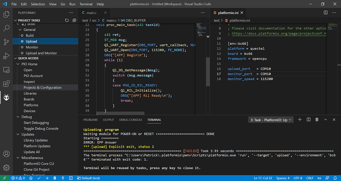Refresh the Project Tasks list
The width and height of the screenshot is (341, 181).
(x=67, y=21)
